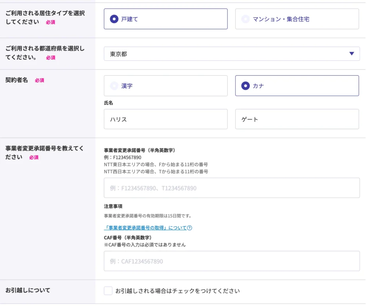Image resolution: width=367 pixels, height=306 pixels.
Task: Click the given name field containing ゲート
Action: [x=297, y=119]
